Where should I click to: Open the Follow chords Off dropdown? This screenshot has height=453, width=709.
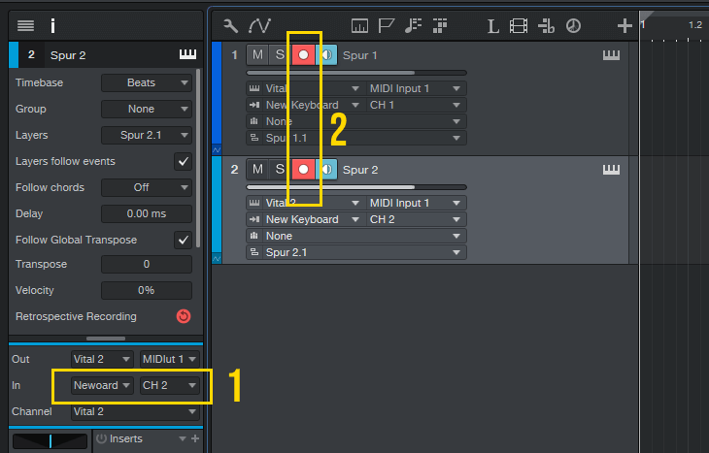[x=147, y=187]
